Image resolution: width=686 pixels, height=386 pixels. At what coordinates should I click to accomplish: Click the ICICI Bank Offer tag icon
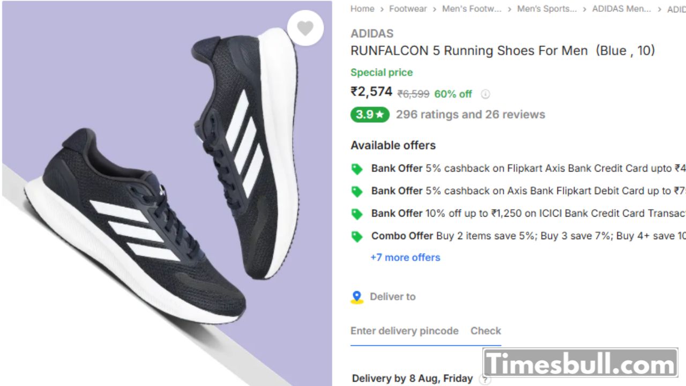(x=357, y=214)
